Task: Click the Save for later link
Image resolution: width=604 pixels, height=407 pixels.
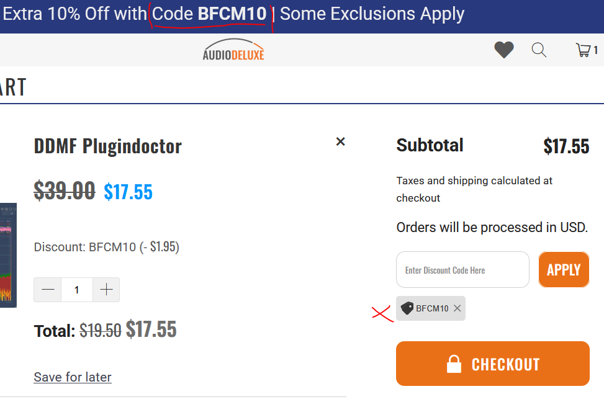Action: (x=73, y=377)
